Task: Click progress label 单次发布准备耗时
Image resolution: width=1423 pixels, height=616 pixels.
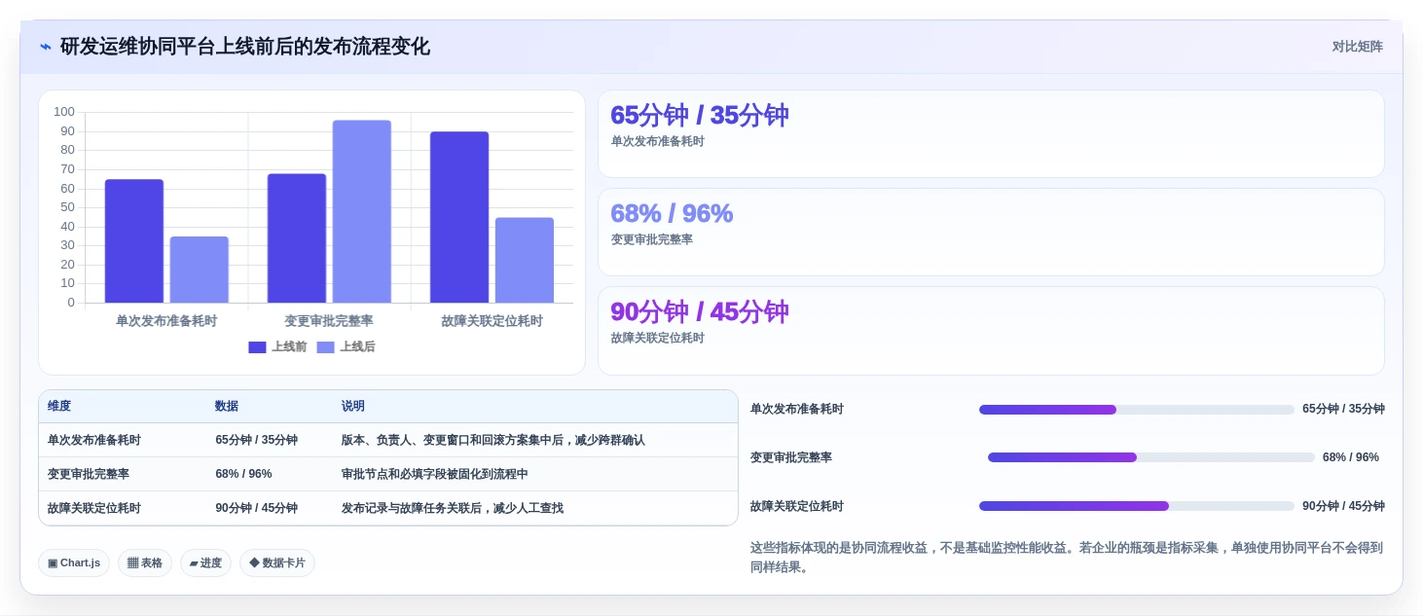Action: 797,409
